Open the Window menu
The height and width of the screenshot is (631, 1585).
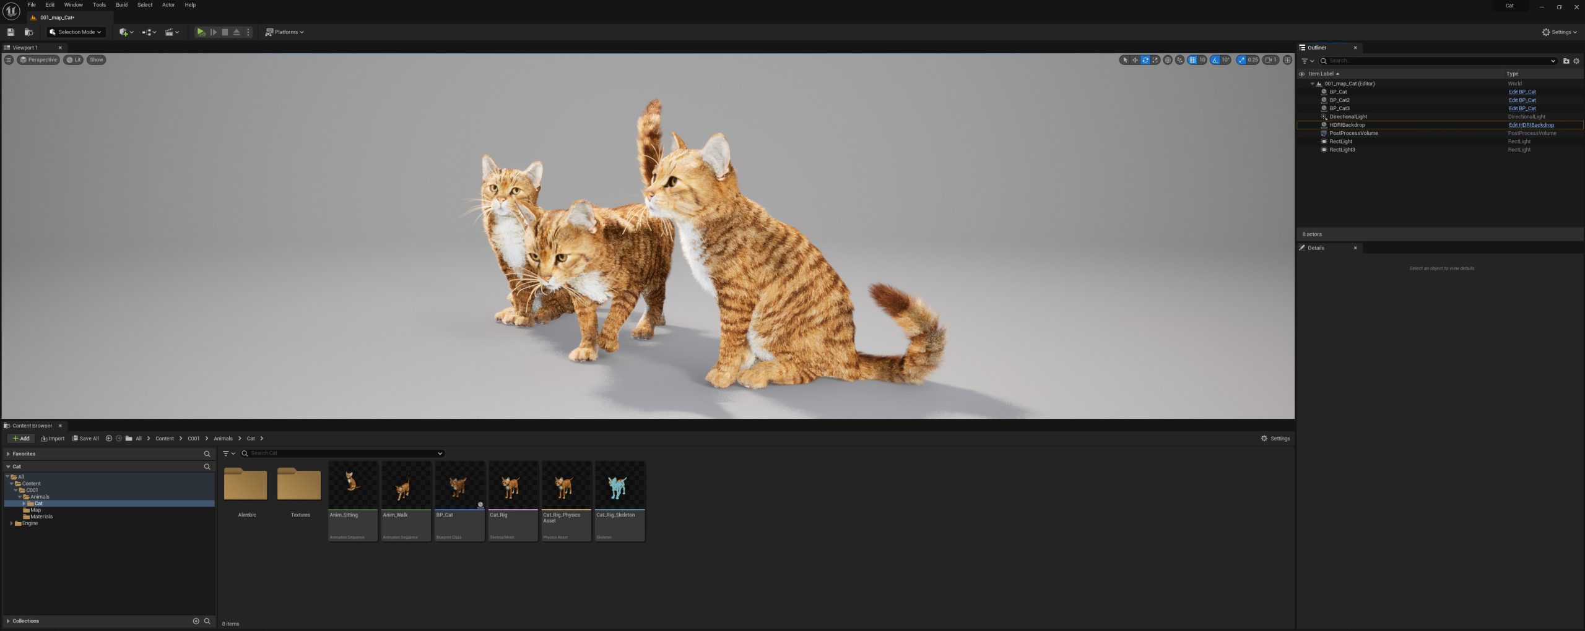pos(74,5)
